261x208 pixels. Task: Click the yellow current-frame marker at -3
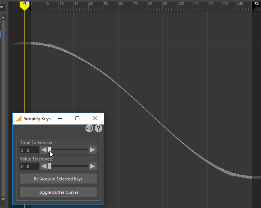click(25, 4)
